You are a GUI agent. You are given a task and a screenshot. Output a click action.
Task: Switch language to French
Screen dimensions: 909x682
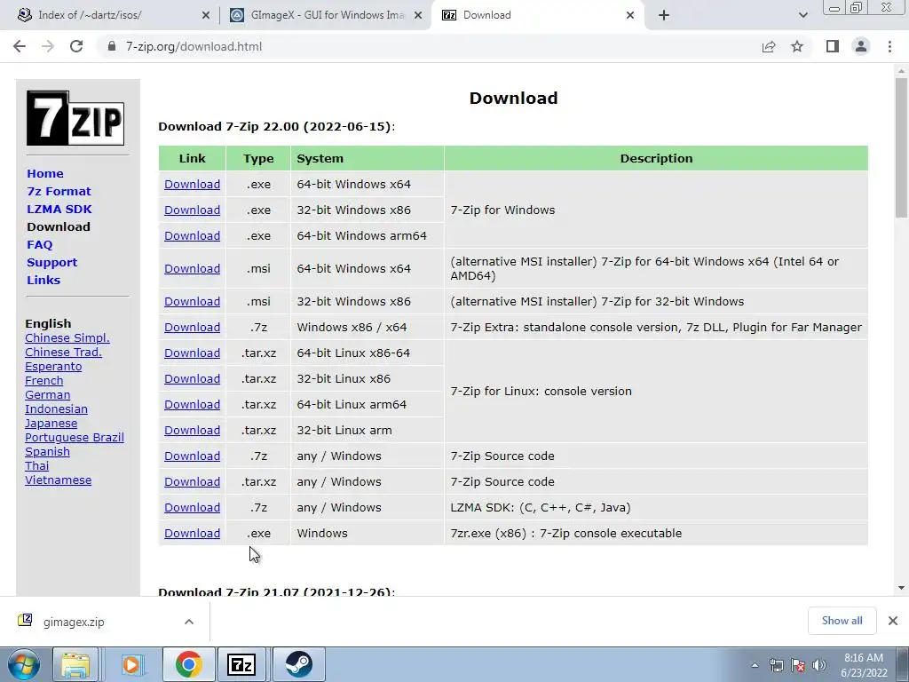point(44,380)
